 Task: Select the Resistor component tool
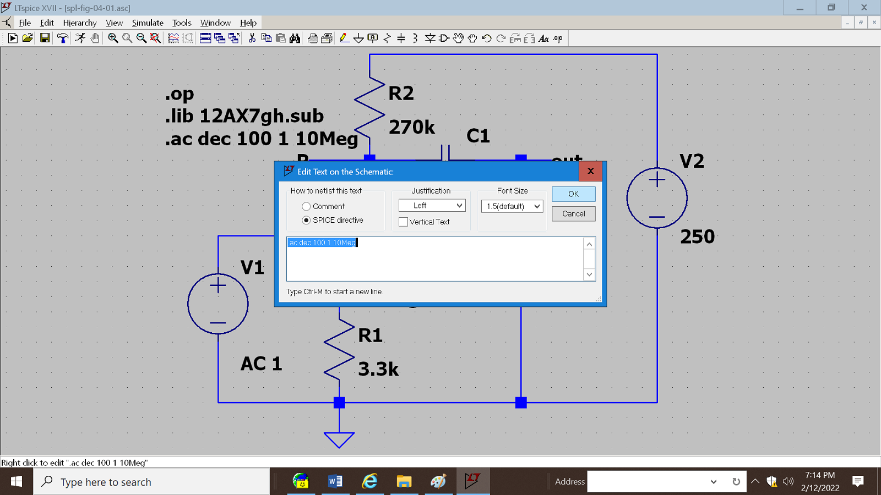coord(387,38)
